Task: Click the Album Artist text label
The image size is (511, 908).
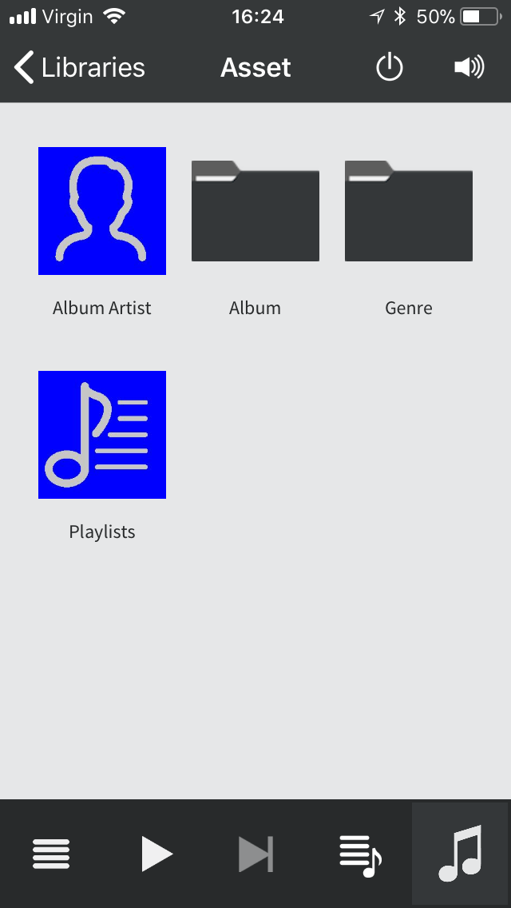Action: tap(102, 308)
